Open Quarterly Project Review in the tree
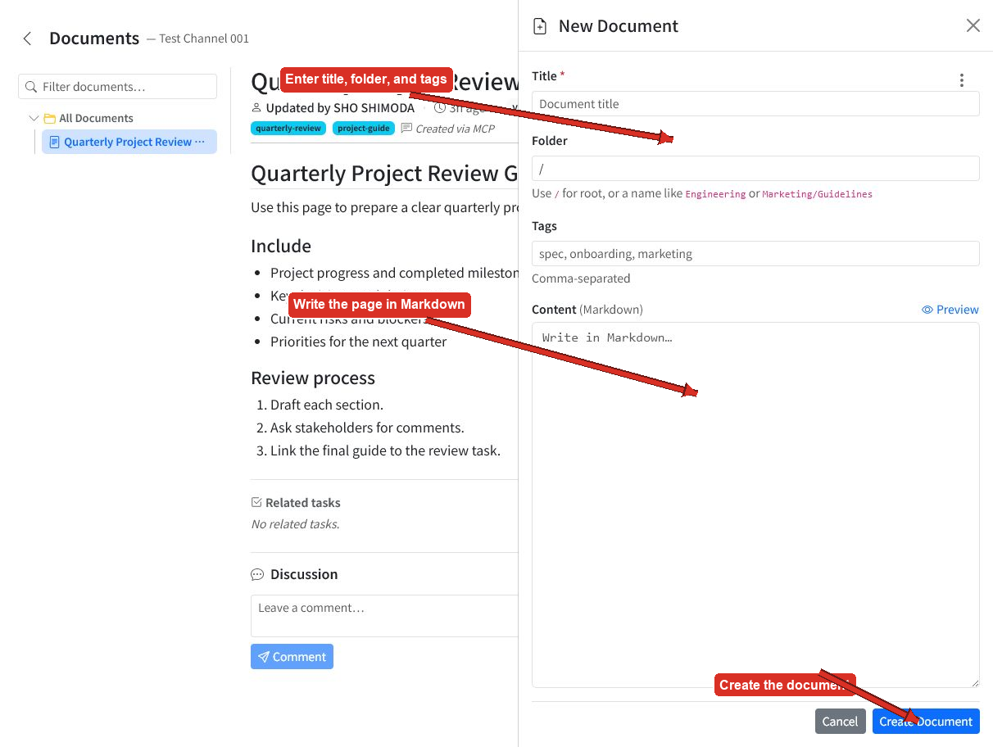The width and height of the screenshot is (993, 747). click(128, 142)
